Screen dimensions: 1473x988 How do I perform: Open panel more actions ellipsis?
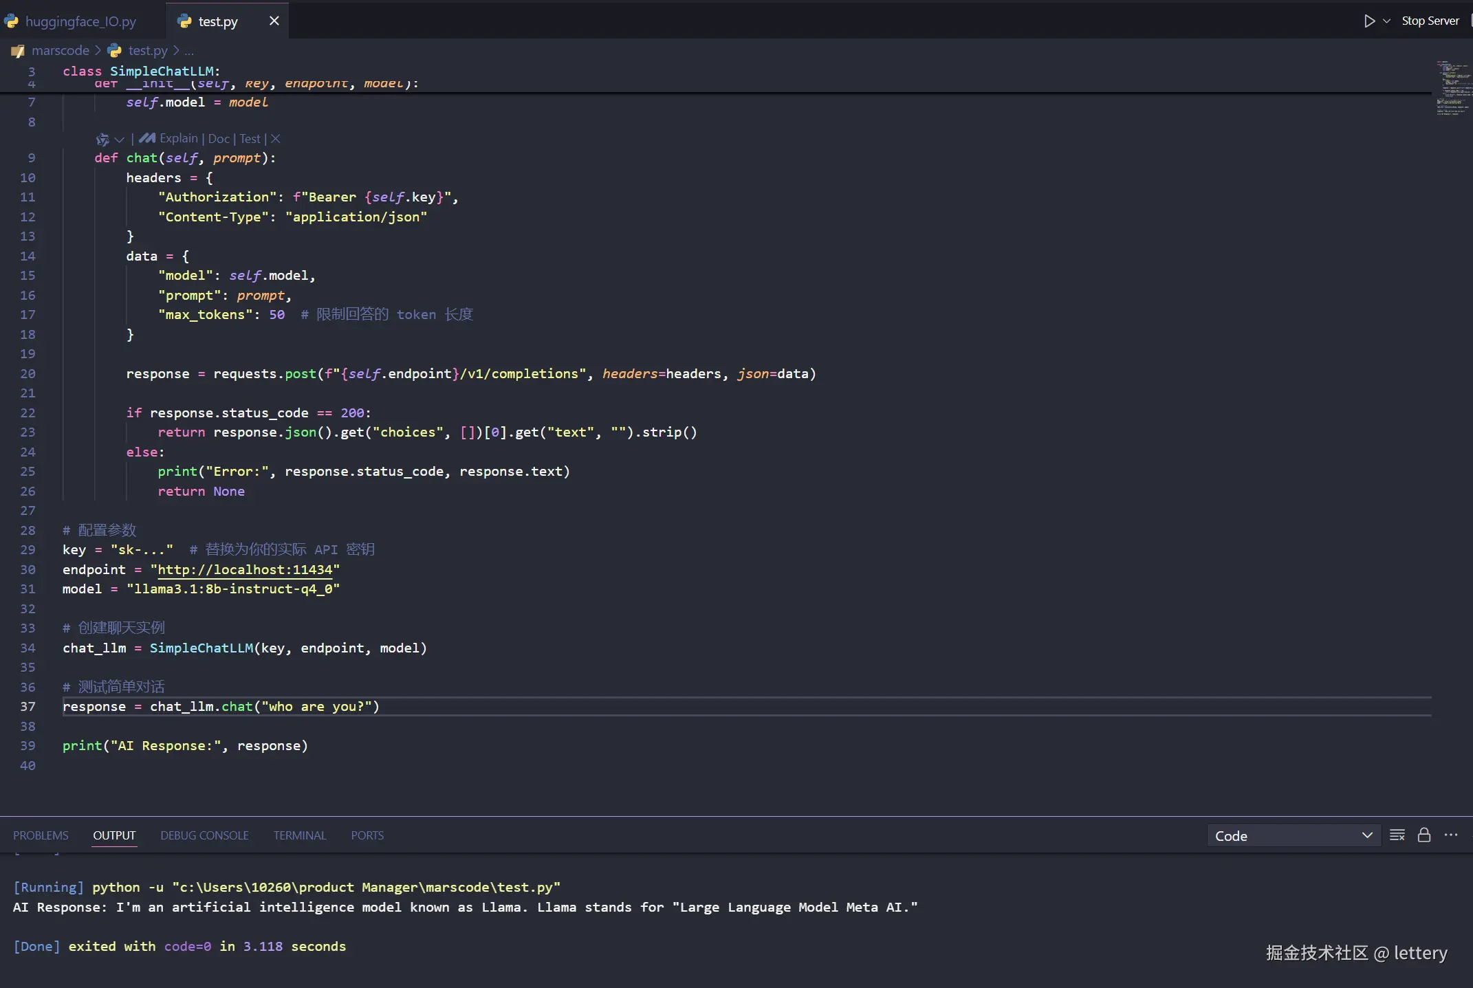(x=1451, y=835)
